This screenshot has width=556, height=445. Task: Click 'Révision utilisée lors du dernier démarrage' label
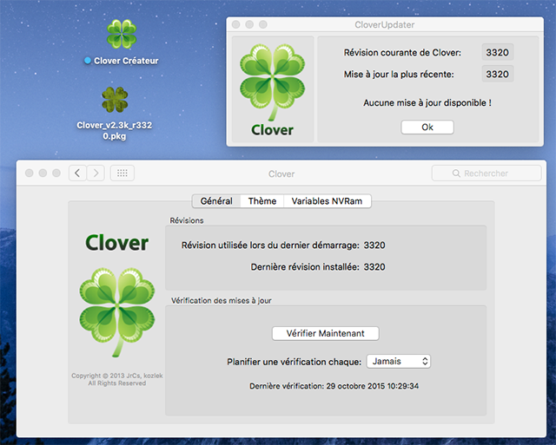click(270, 245)
